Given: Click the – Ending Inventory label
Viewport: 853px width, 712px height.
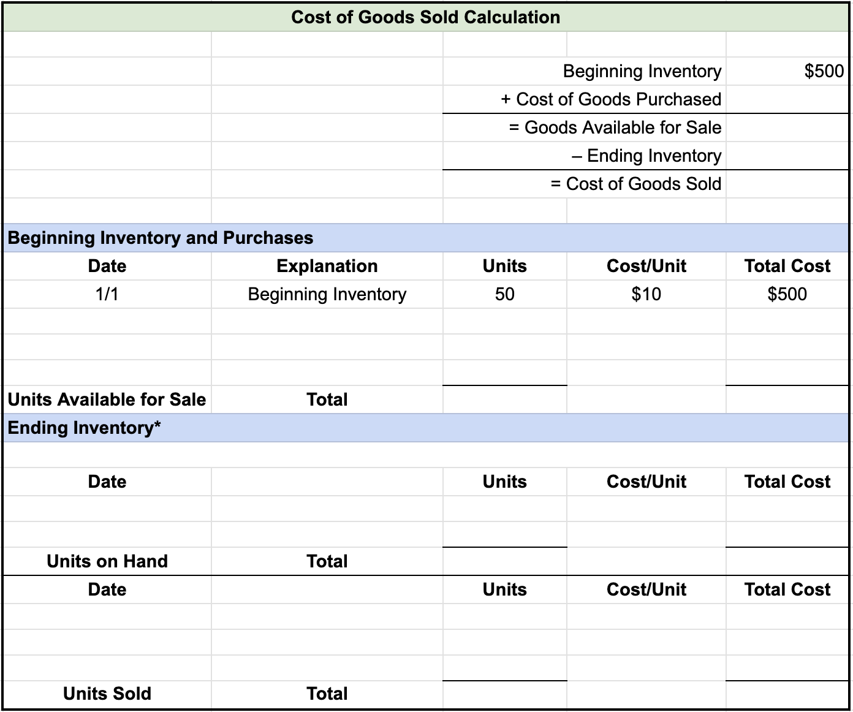Looking at the screenshot, I should click(x=646, y=156).
